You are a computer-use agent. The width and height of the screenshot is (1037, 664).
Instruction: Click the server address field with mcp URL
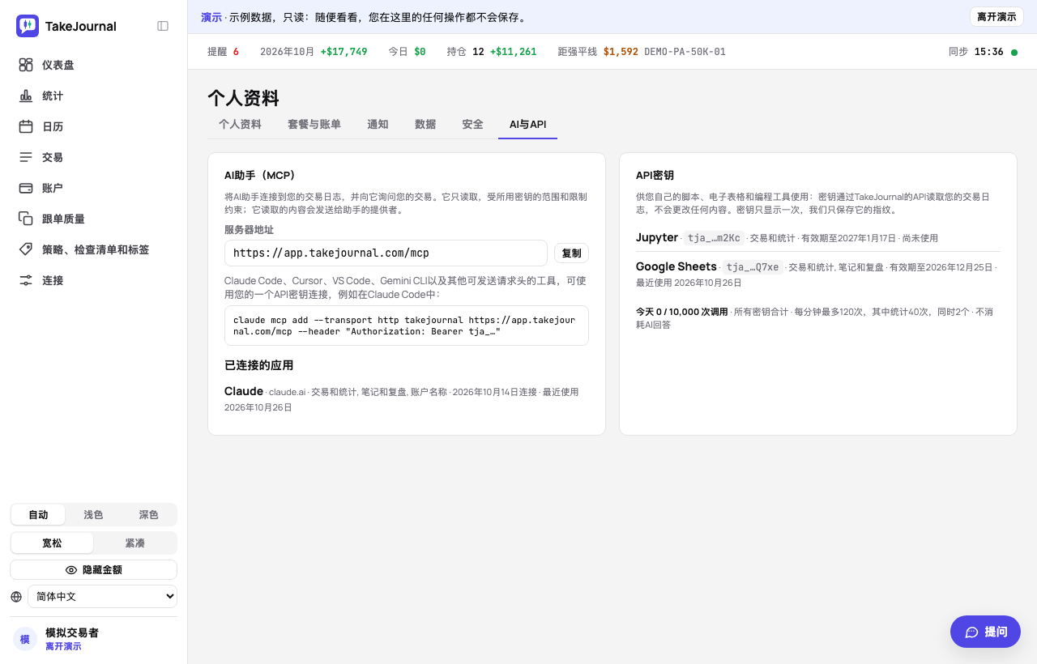click(386, 253)
